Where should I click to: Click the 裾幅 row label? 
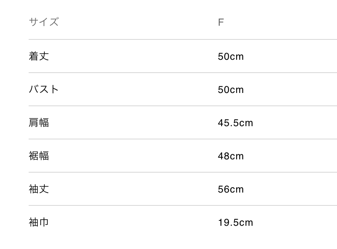point(39,156)
